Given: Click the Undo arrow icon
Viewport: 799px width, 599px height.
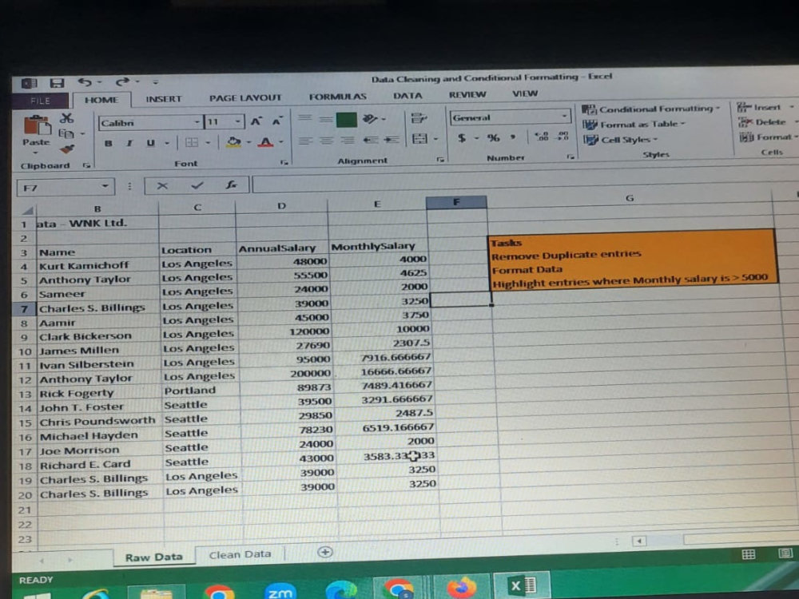Looking at the screenshot, I should tap(85, 82).
